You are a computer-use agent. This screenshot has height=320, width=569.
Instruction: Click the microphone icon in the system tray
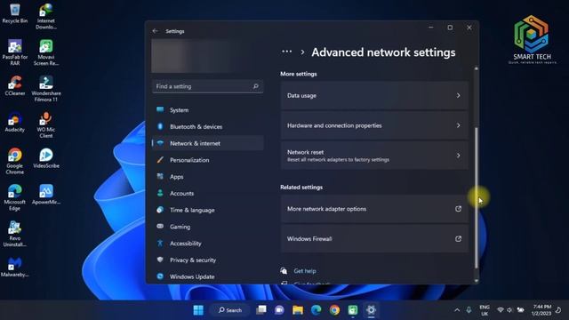469,310
